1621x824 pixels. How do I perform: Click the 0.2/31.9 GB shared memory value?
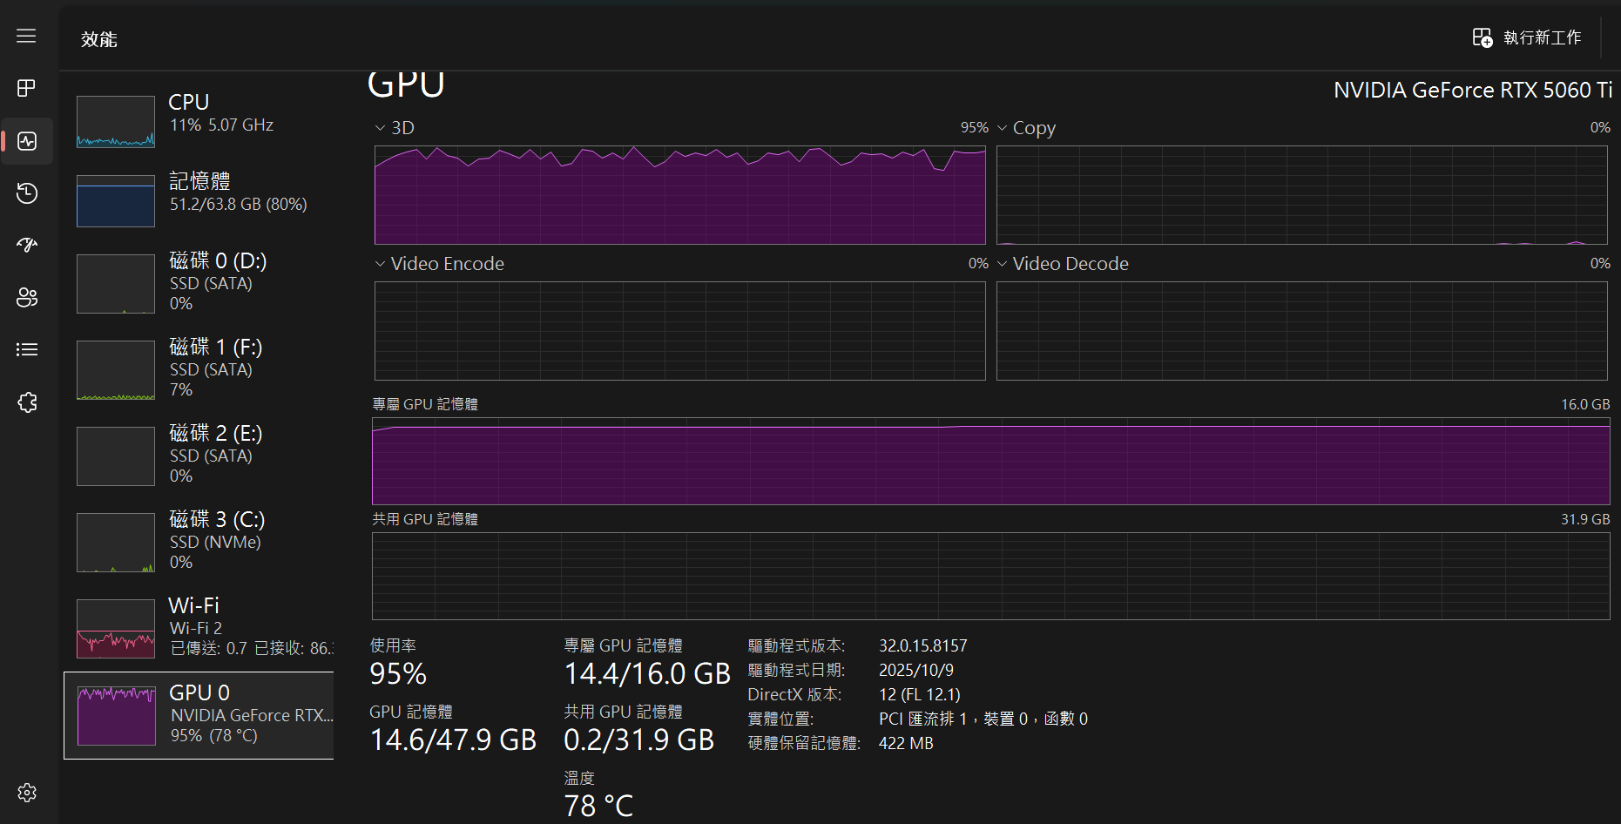[x=638, y=740]
